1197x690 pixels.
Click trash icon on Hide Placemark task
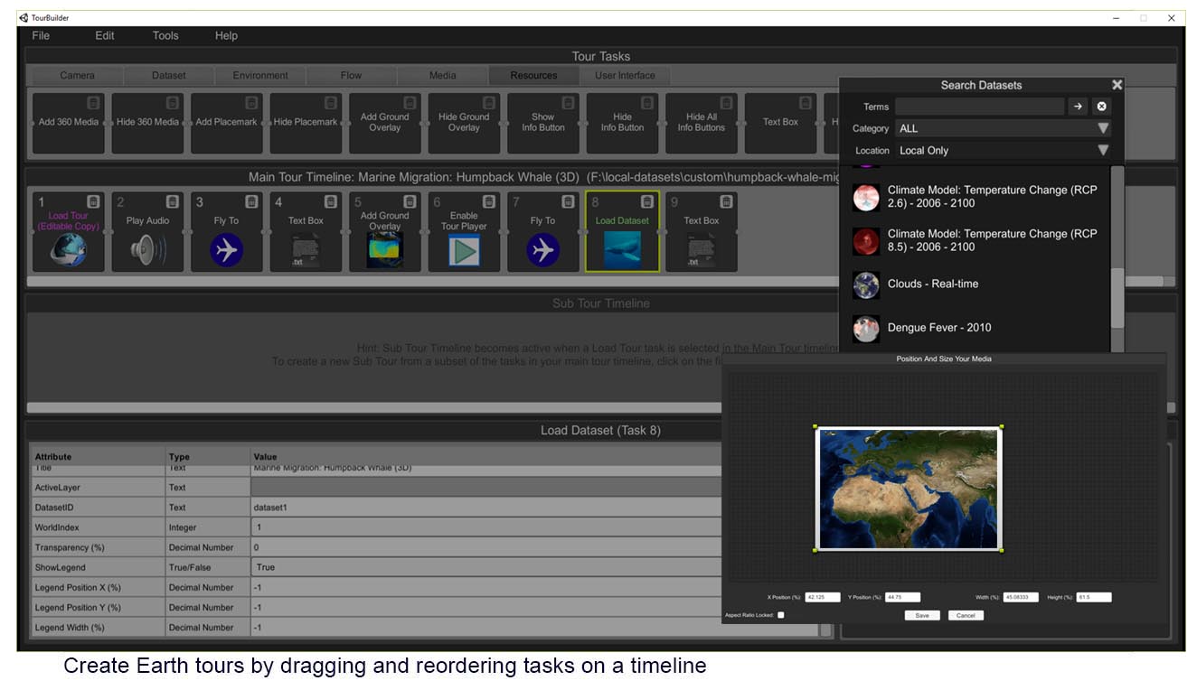[x=331, y=103]
